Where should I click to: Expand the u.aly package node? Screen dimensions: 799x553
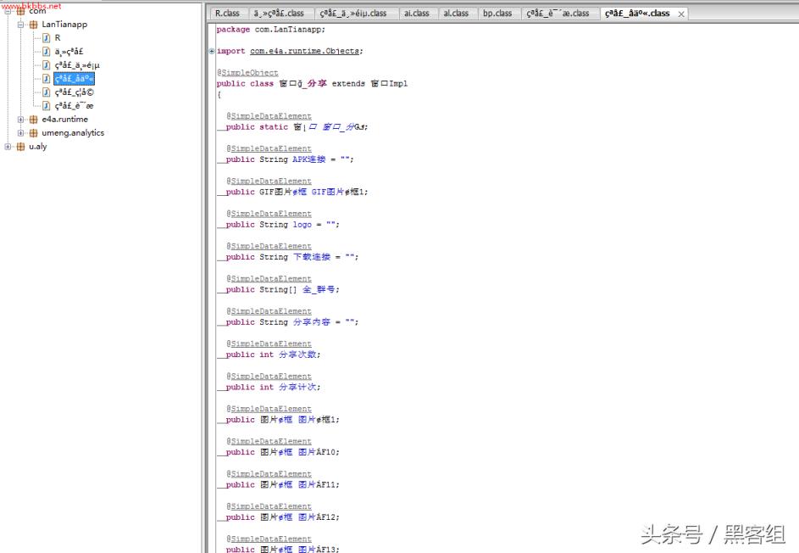tap(8, 147)
